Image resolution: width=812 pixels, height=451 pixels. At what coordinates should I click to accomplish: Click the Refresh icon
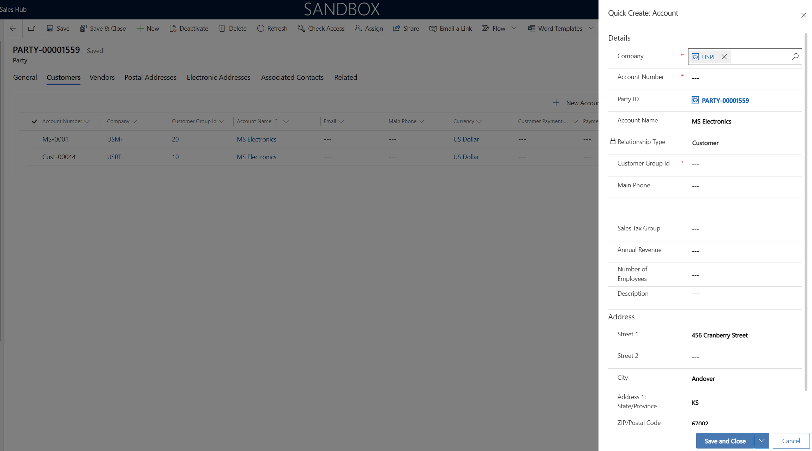(x=260, y=28)
